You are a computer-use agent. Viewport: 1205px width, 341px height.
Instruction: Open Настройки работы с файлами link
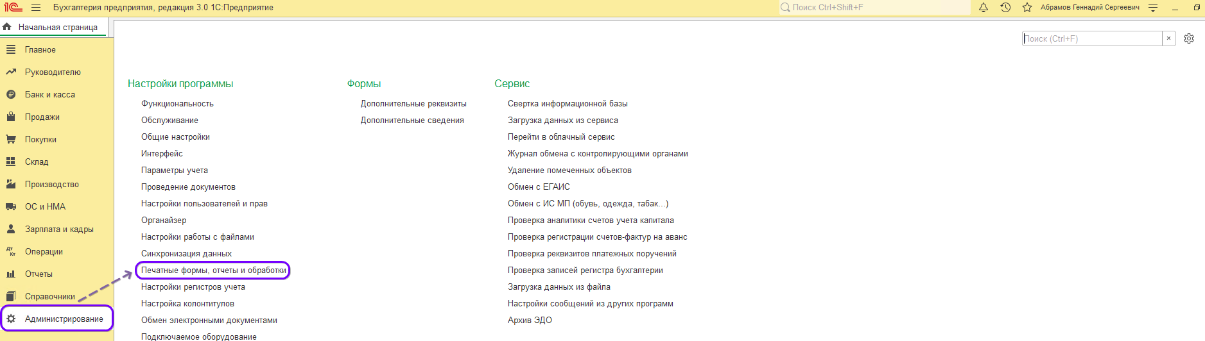(198, 237)
